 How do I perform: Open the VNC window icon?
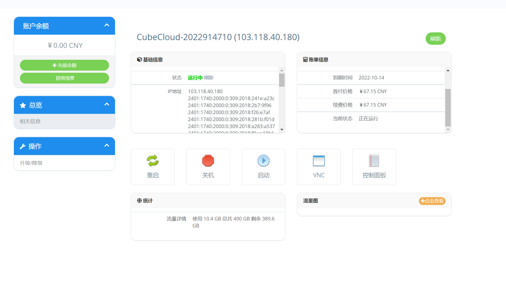tap(319, 161)
